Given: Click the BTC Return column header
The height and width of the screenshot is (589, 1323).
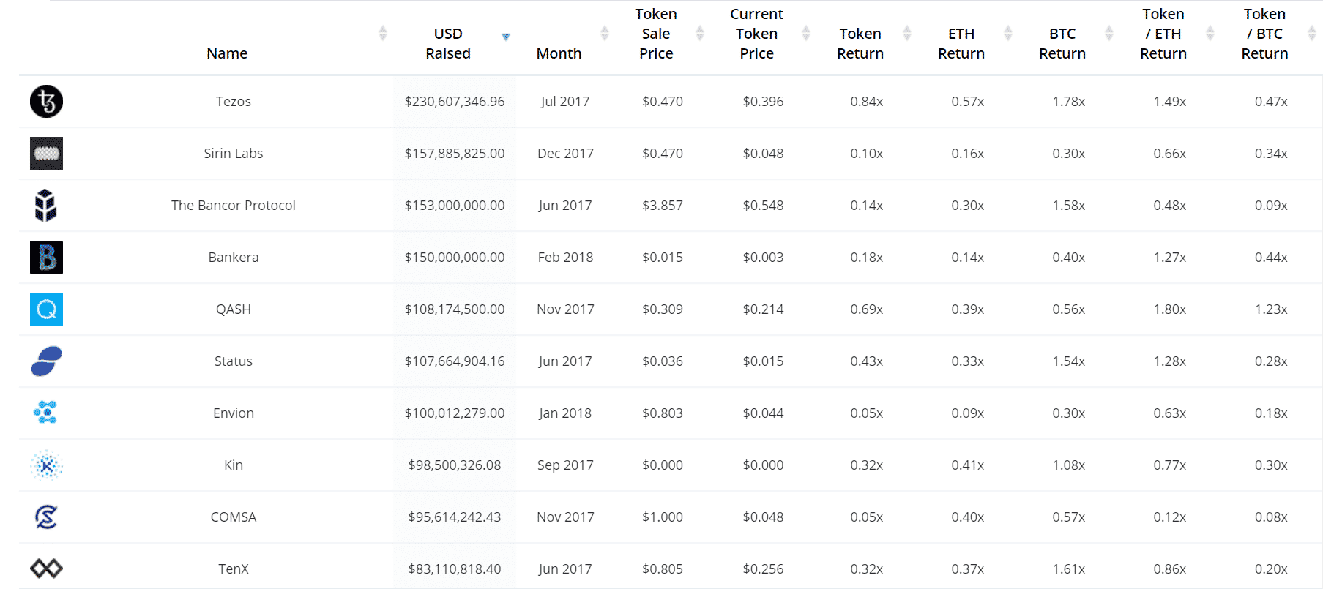Looking at the screenshot, I should [x=1062, y=43].
